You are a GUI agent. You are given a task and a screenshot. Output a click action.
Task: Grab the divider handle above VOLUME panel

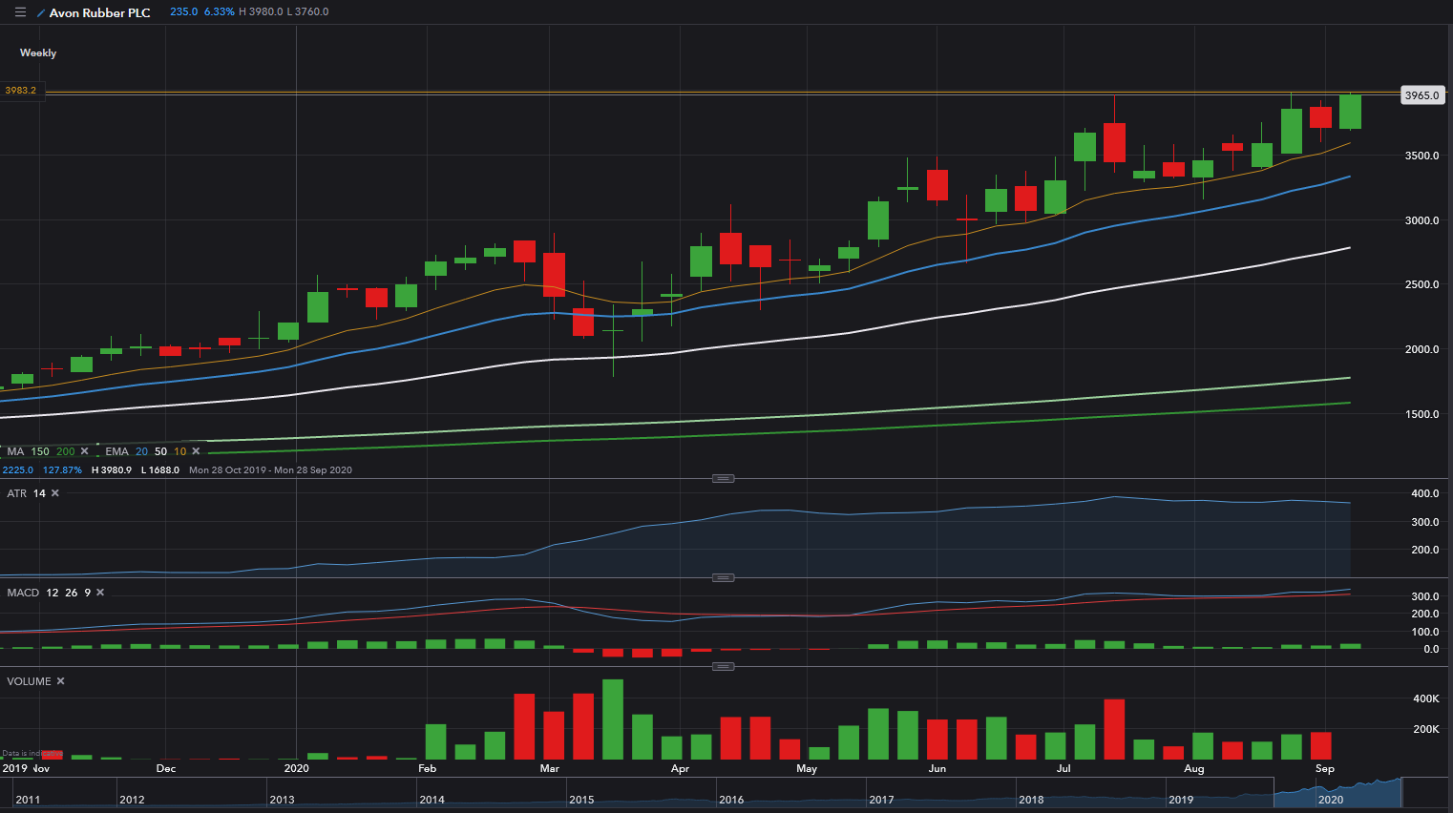(x=724, y=666)
